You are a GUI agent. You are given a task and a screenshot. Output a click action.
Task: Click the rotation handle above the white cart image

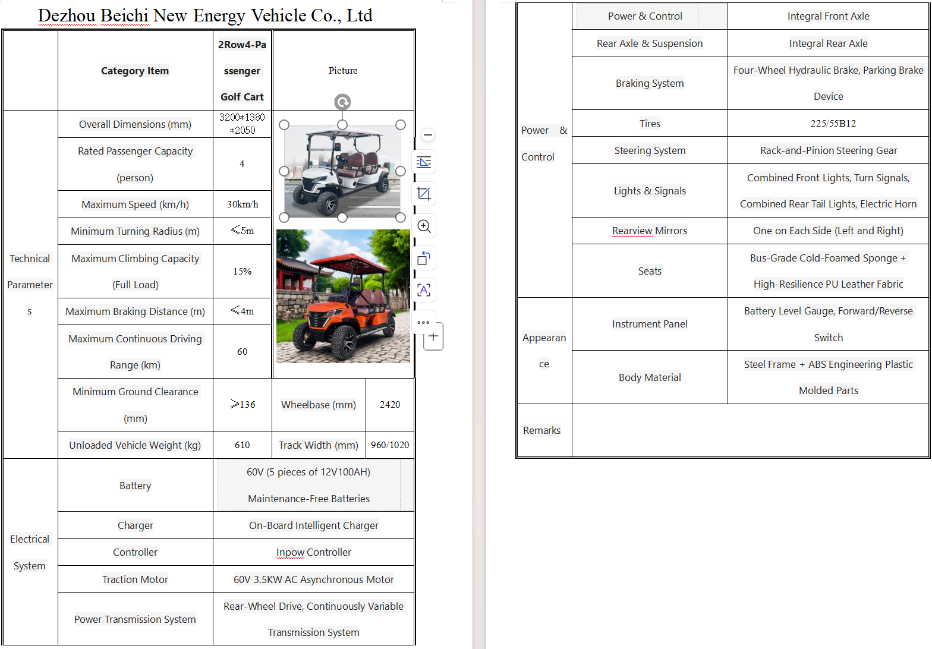coord(342,102)
